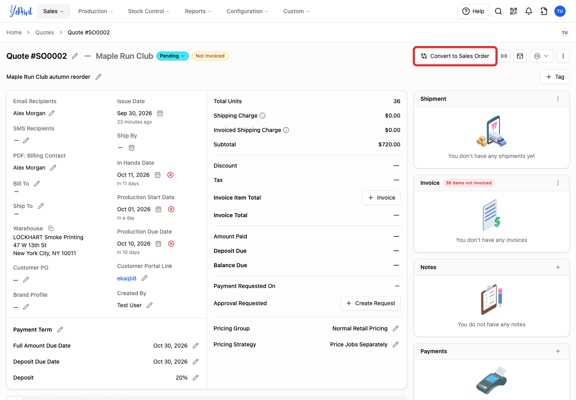The width and height of the screenshot is (576, 400).
Task: Expand the Configuration menu
Action: [x=247, y=11]
